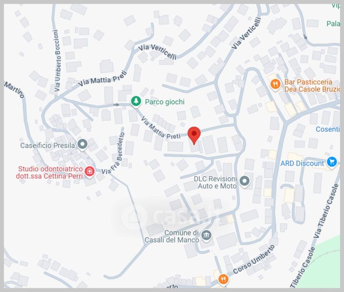
Task: Click the ARD Discount shopping cart icon
Action: click(332, 163)
